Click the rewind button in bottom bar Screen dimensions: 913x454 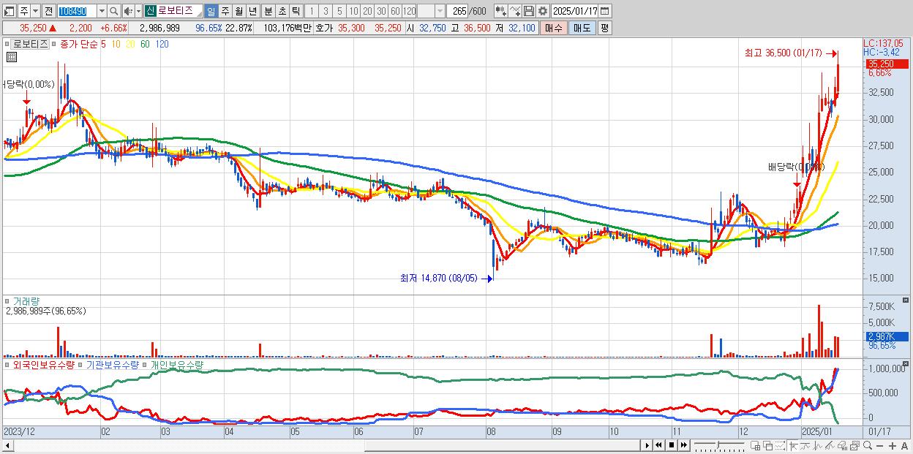tap(658, 445)
